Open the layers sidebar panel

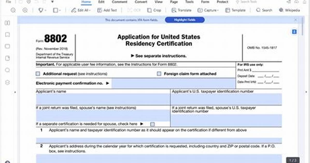pyautogui.click(x=7, y=82)
